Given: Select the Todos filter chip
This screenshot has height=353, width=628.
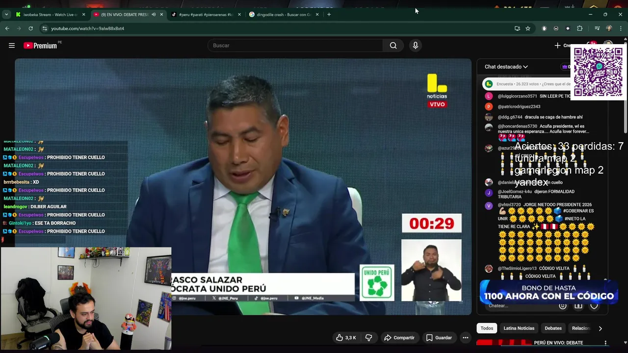Looking at the screenshot, I should (487, 328).
